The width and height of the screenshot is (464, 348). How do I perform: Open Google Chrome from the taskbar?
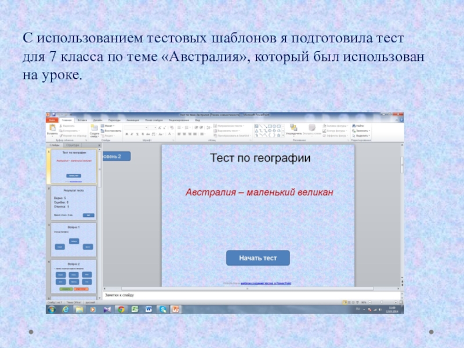(120, 310)
